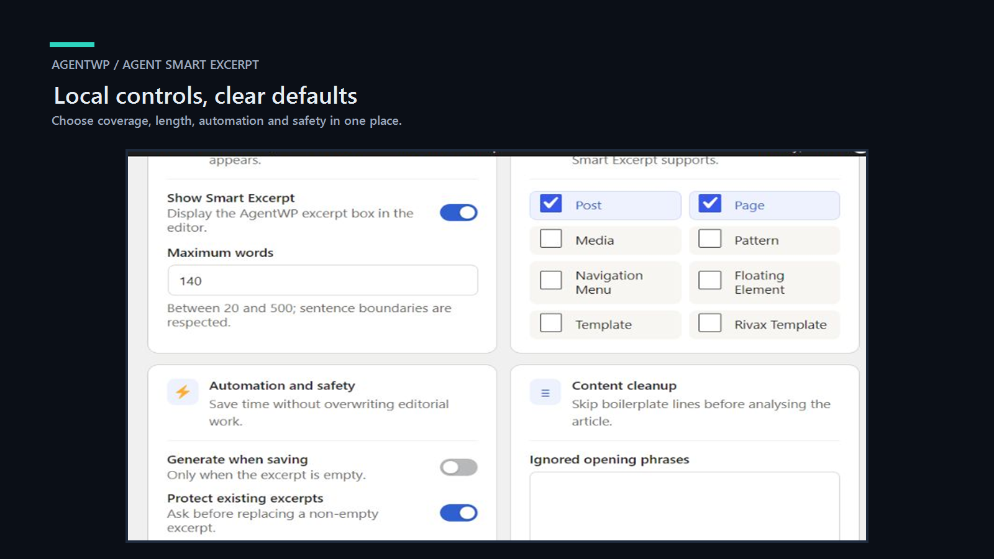The image size is (994, 559).
Task: Turn off the Show Smart Excerpt switch
Action: click(x=458, y=212)
